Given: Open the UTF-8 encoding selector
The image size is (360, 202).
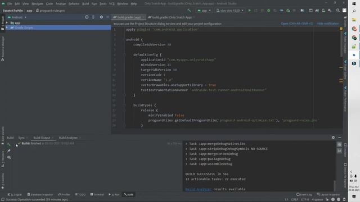Looking at the screenshot, I should click(305, 200).
